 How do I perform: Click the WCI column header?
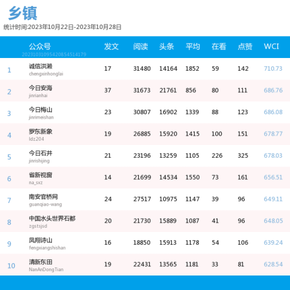(x=271, y=46)
